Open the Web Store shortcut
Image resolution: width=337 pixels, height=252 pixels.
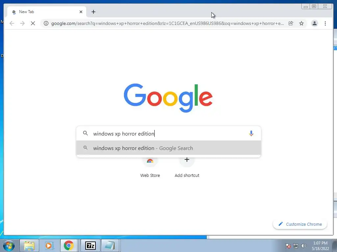[150, 167]
